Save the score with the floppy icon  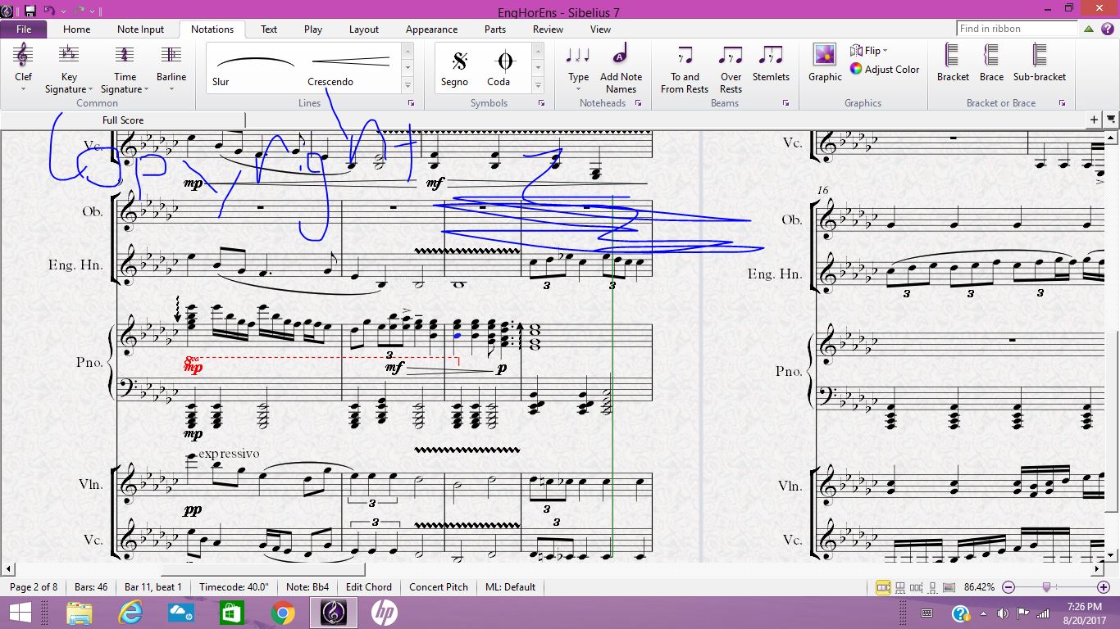click(30, 11)
